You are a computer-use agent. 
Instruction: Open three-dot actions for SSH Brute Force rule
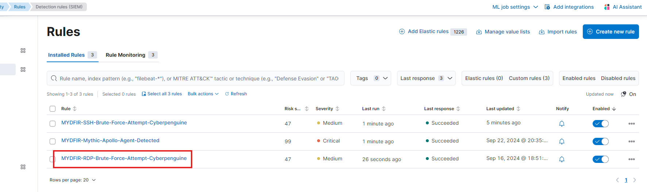pyautogui.click(x=632, y=124)
